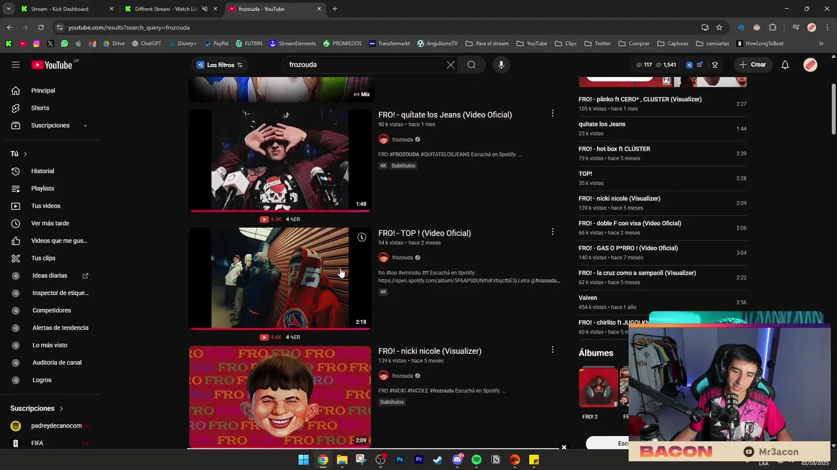837x470 pixels.
Task: Click the browser address bar URL
Action: point(129,27)
